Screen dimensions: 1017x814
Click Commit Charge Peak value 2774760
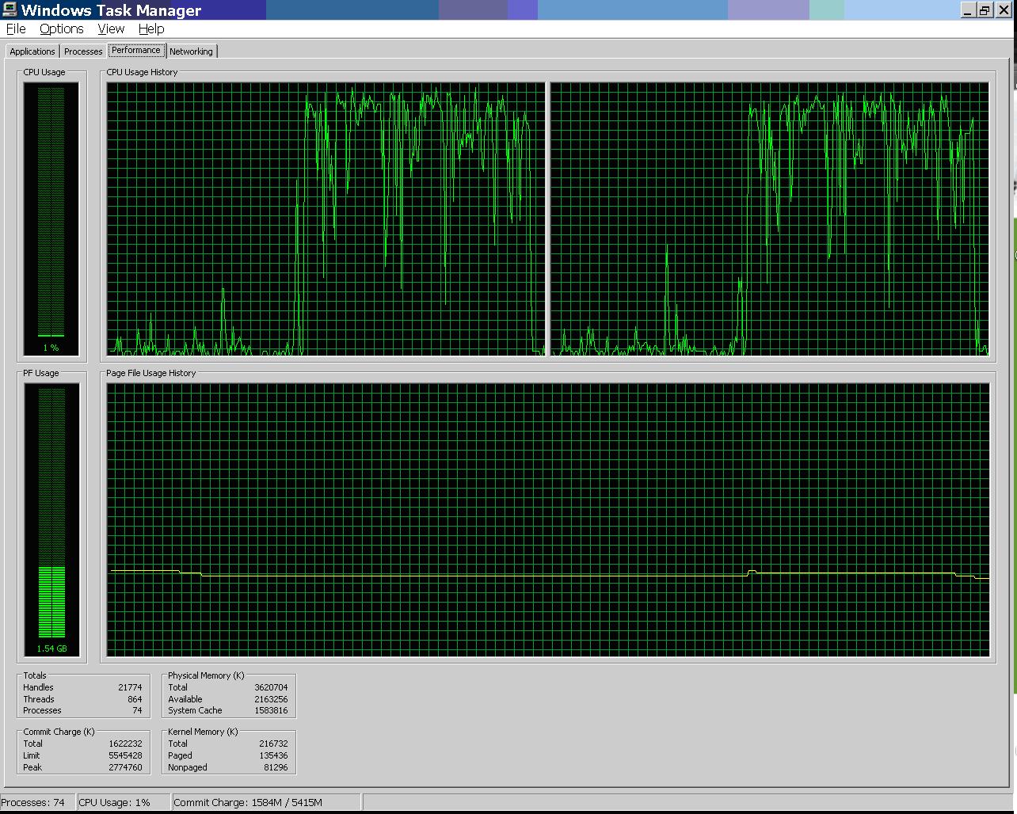coord(126,767)
